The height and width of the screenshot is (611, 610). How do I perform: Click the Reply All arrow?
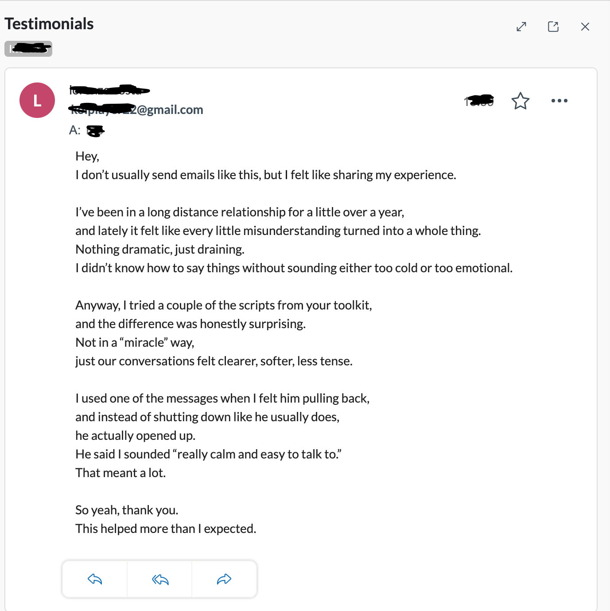coord(160,579)
